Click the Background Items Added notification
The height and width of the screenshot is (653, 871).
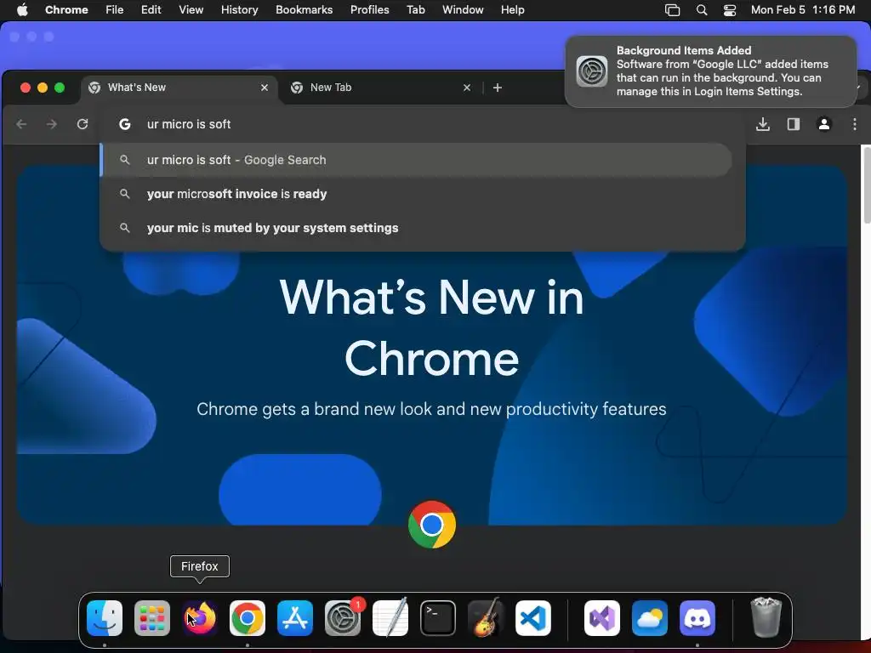pos(710,71)
